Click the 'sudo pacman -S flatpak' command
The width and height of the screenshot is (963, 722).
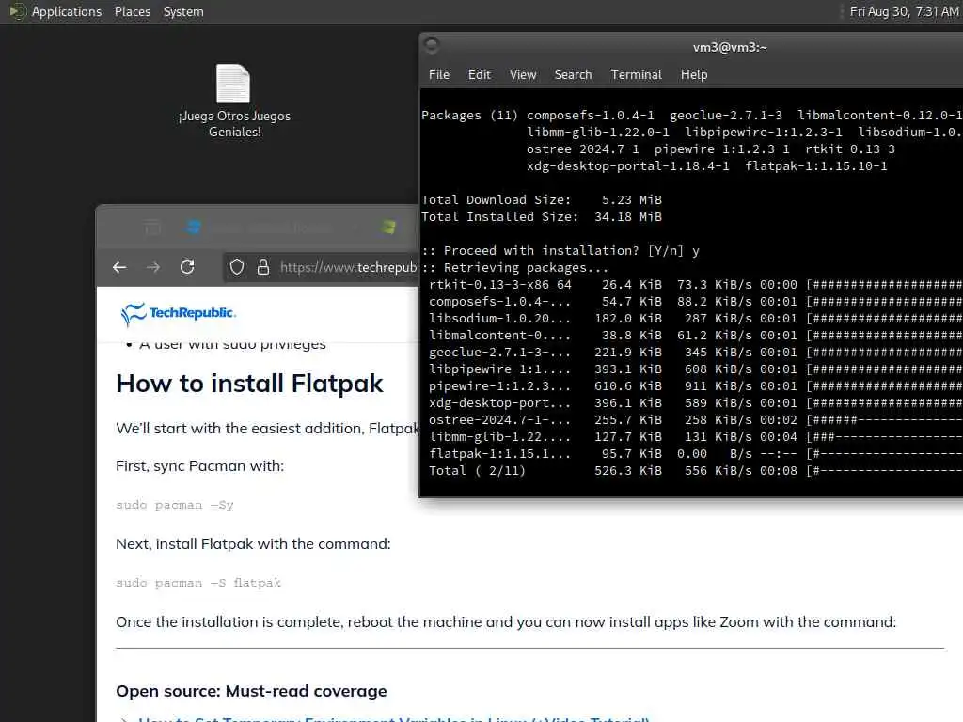pyautogui.click(x=198, y=583)
